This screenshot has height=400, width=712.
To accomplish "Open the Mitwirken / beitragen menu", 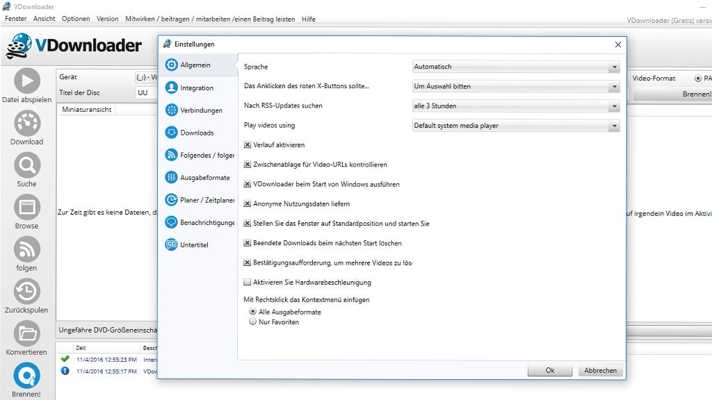I will tap(210, 19).
